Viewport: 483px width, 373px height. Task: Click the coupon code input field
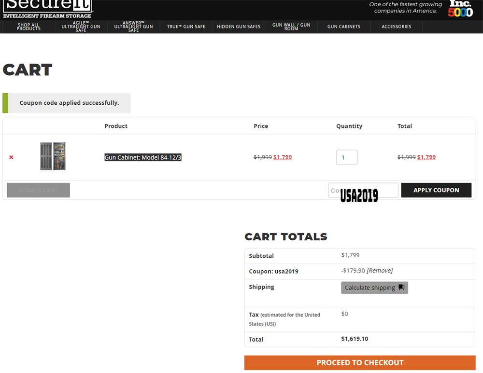(x=363, y=190)
